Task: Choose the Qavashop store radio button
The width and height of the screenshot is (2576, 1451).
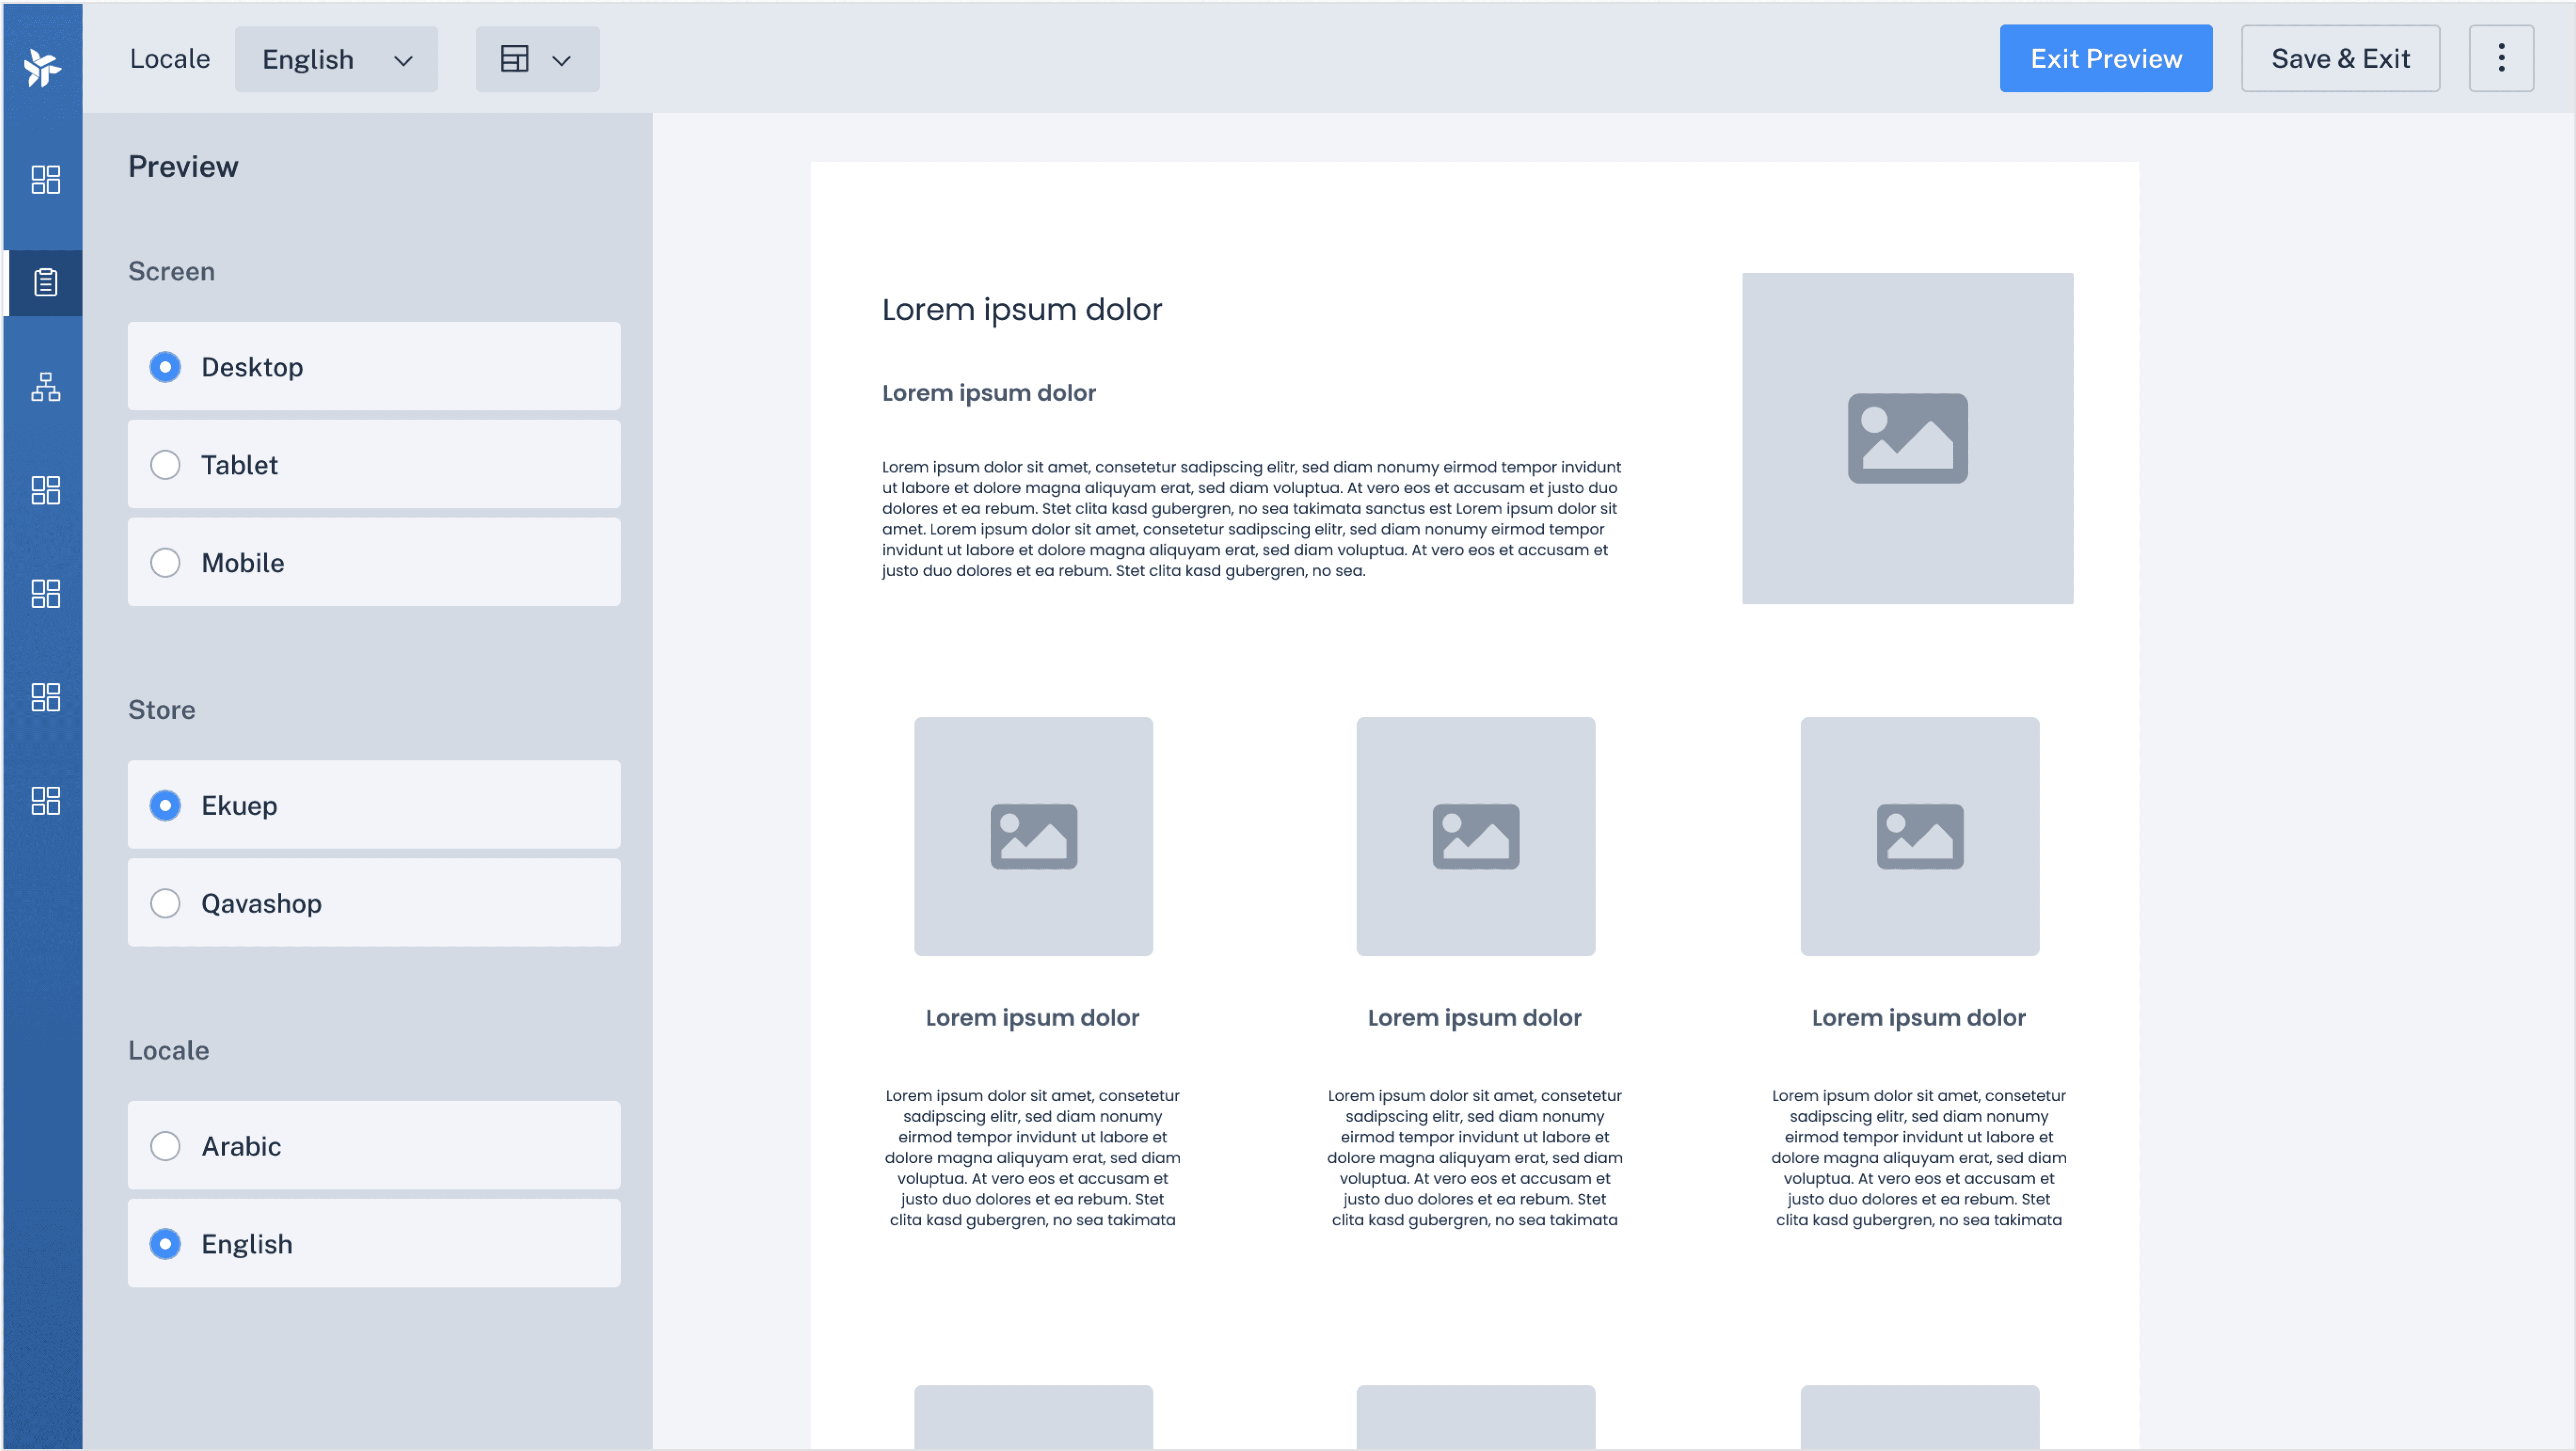Action: [x=165, y=904]
